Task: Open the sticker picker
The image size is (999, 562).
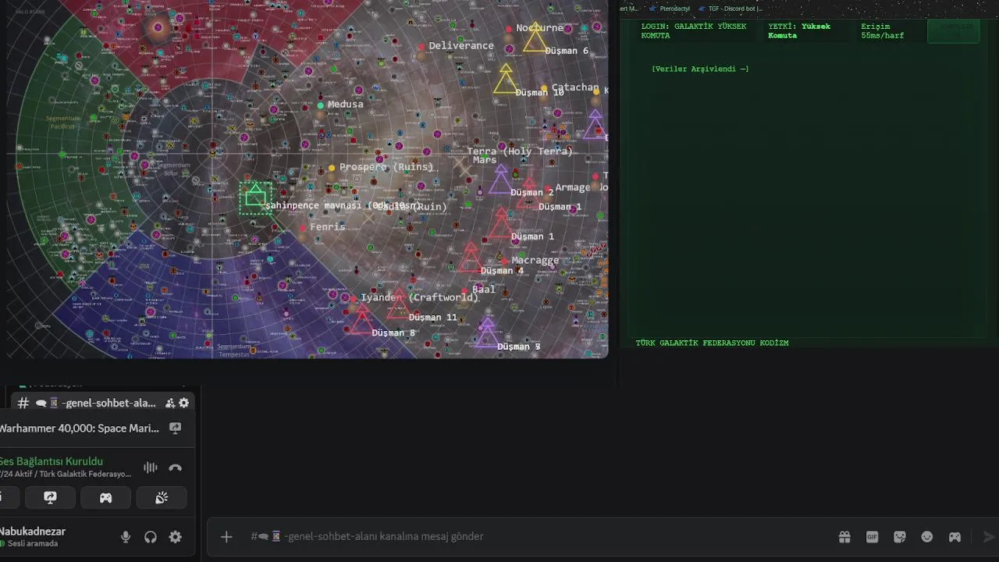Action: coord(900,536)
